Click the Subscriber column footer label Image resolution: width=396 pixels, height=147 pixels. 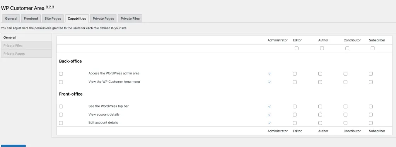click(x=377, y=131)
